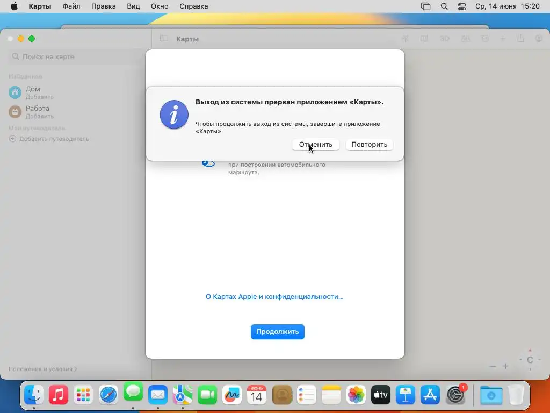Select Дом favorite in sidebar
This screenshot has height=413, width=550.
click(x=32, y=92)
